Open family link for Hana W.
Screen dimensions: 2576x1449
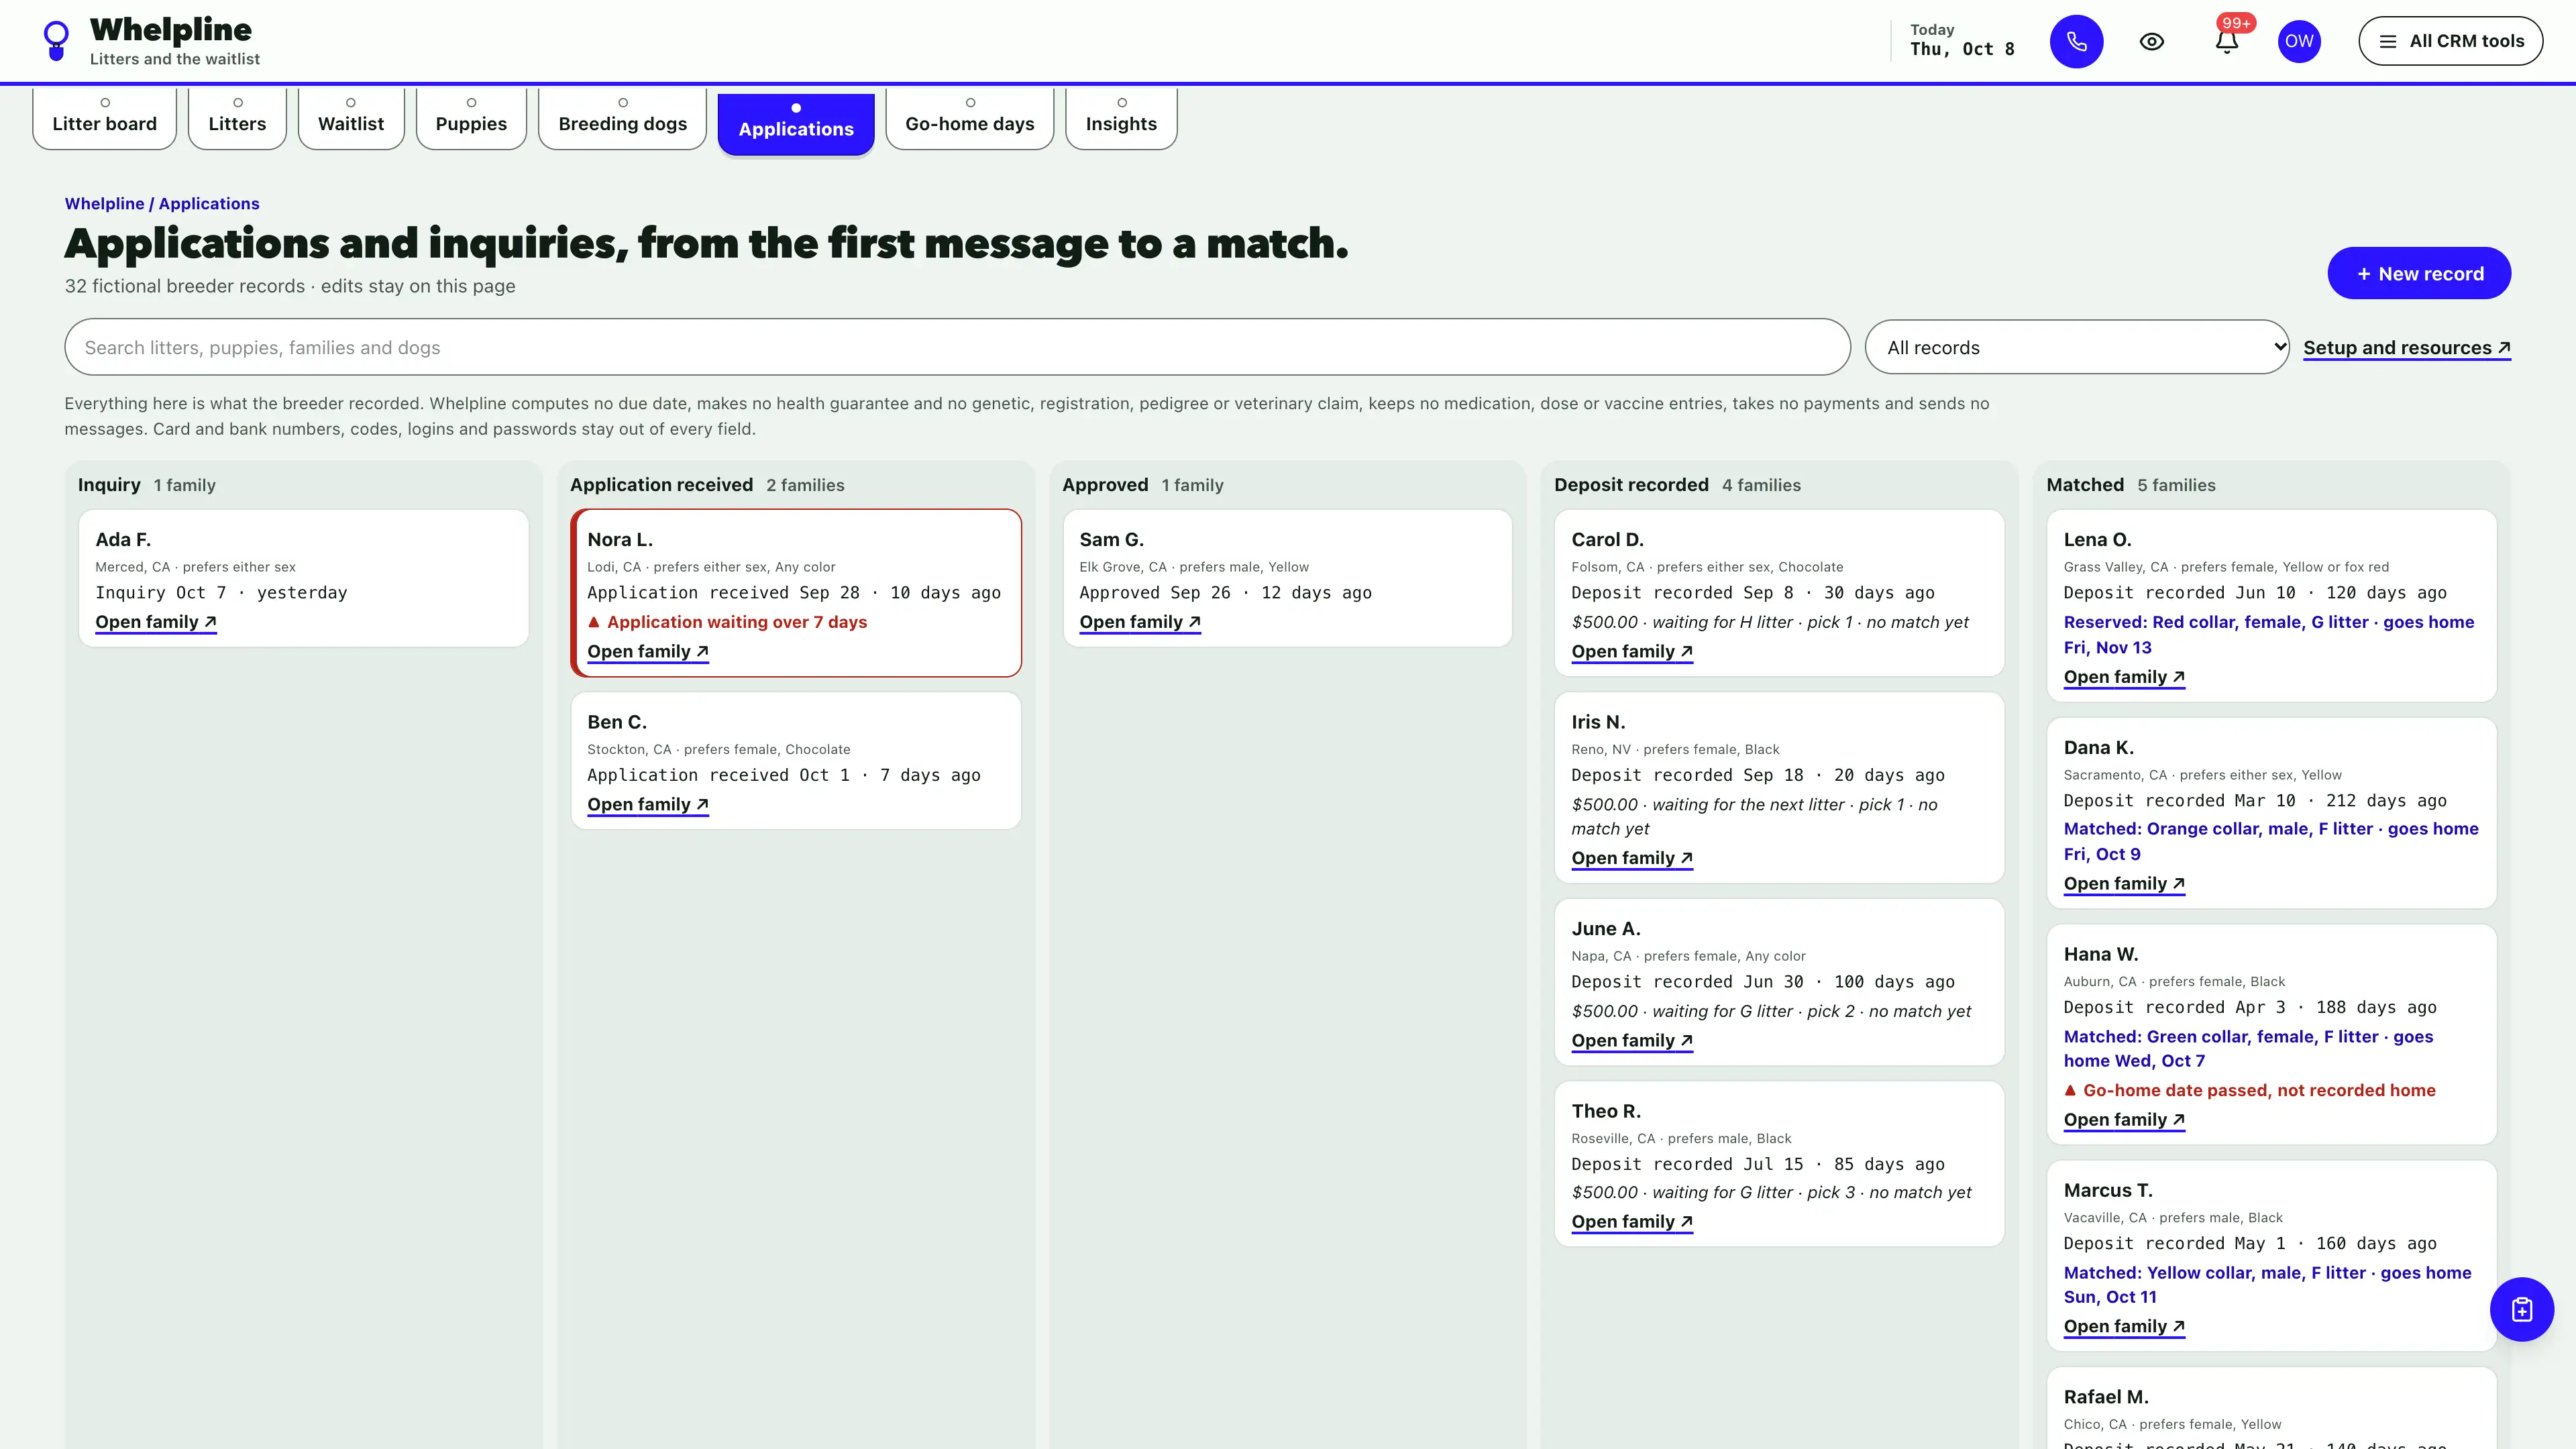(2124, 1120)
